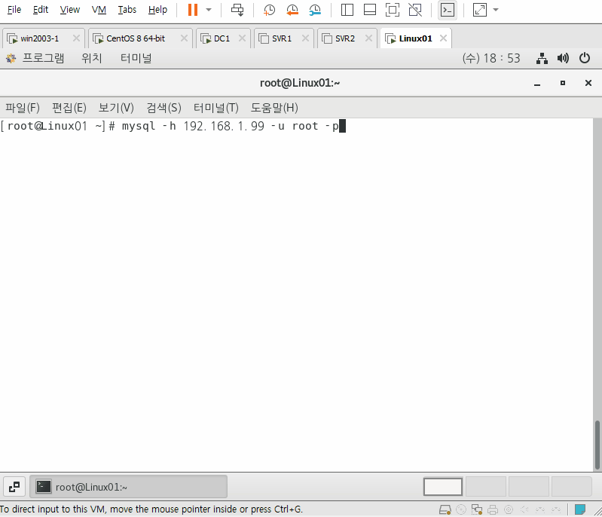Image resolution: width=602 pixels, height=517 pixels.
Task: Click the clock showing (수) 18:53
Action: click(491, 58)
